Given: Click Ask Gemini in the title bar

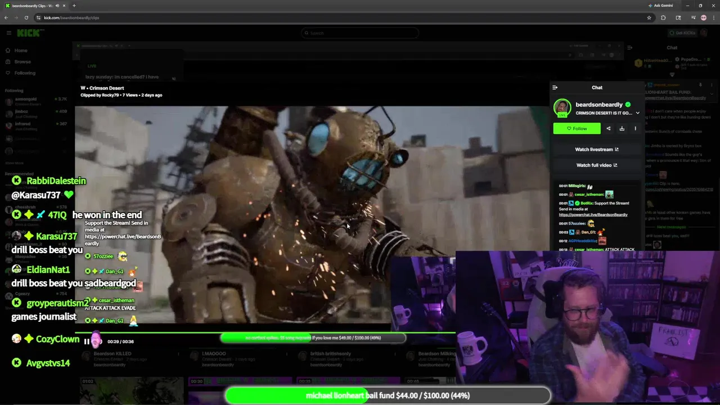Looking at the screenshot, I should click(660, 6).
